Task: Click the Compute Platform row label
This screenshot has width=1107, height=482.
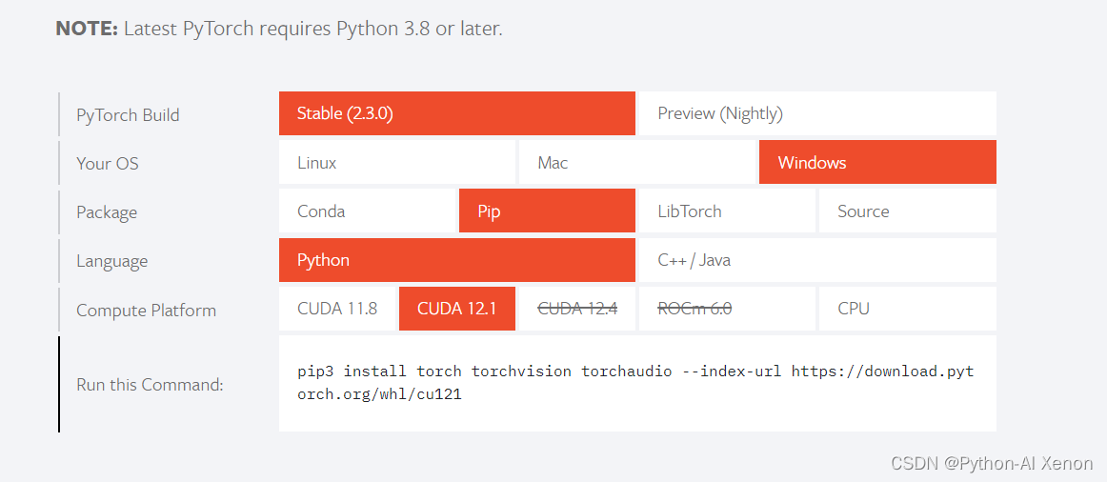Action: 146,311
